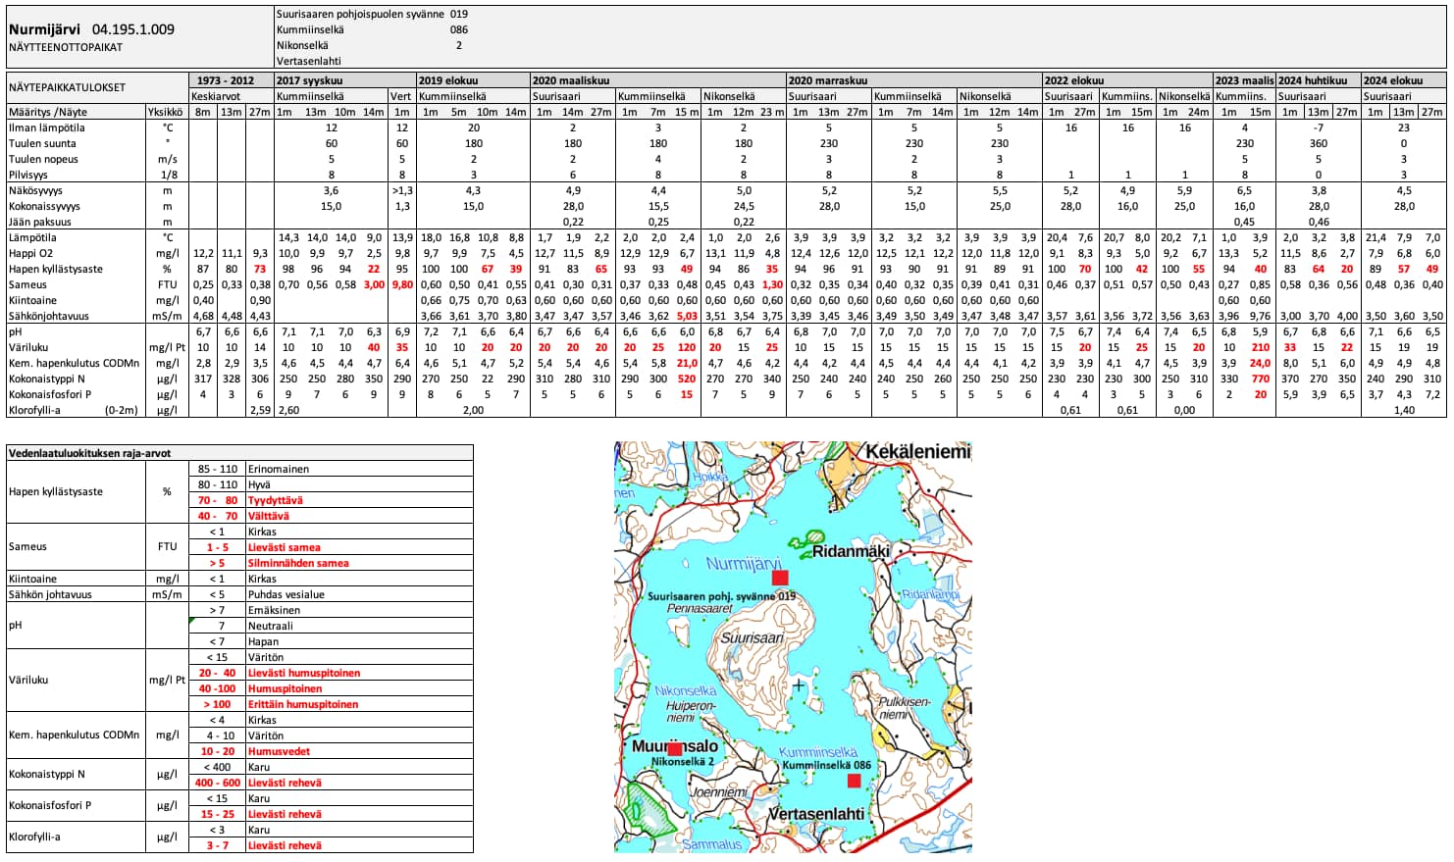This screenshot has height=862, width=1454.
Task: Click the 'Suurisaari' island label on map
Action: (753, 637)
